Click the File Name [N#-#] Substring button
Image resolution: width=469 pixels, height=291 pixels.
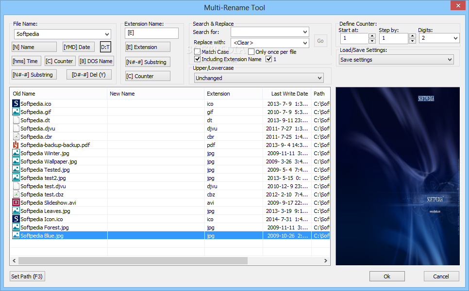[34, 75]
